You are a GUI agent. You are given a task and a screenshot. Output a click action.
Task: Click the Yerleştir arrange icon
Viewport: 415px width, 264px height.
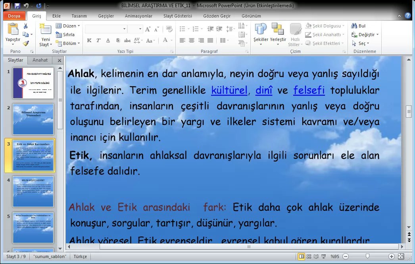pyautogui.click(x=278, y=29)
